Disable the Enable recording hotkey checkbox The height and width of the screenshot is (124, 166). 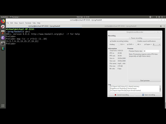click(x=111, y=41)
